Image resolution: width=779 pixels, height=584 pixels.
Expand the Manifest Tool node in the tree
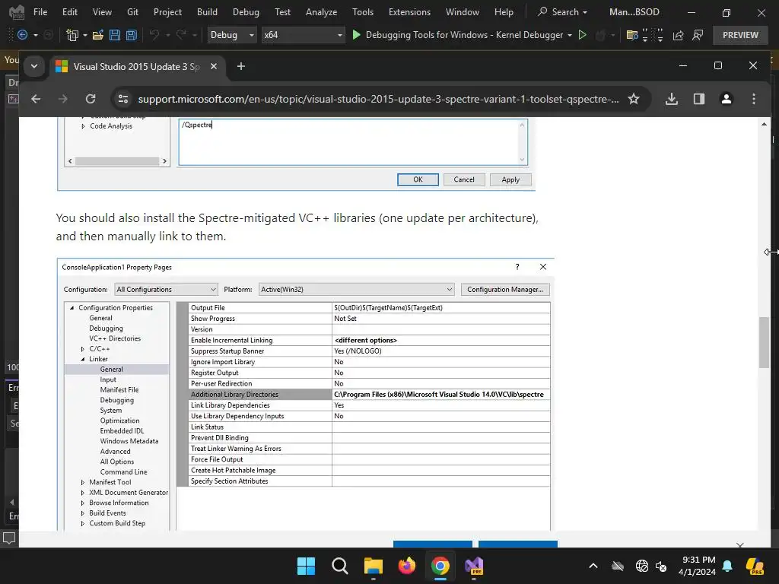pyautogui.click(x=83, y=482)
